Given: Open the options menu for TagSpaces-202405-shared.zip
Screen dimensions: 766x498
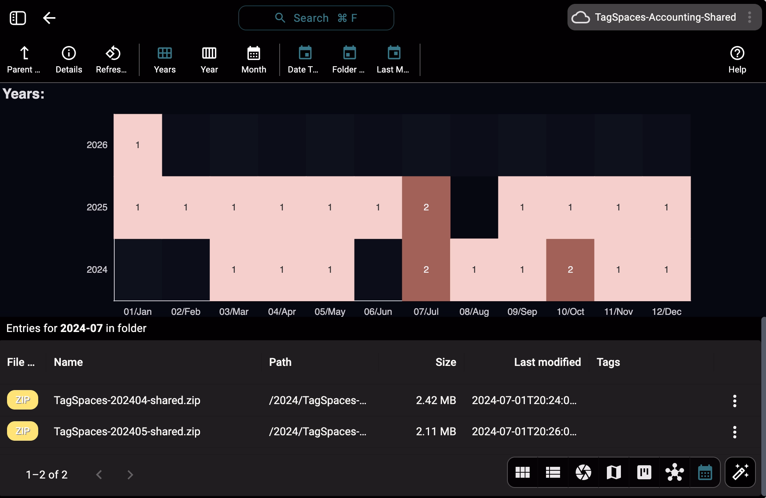Looking at the screenshot, I should tap(734, 432).
